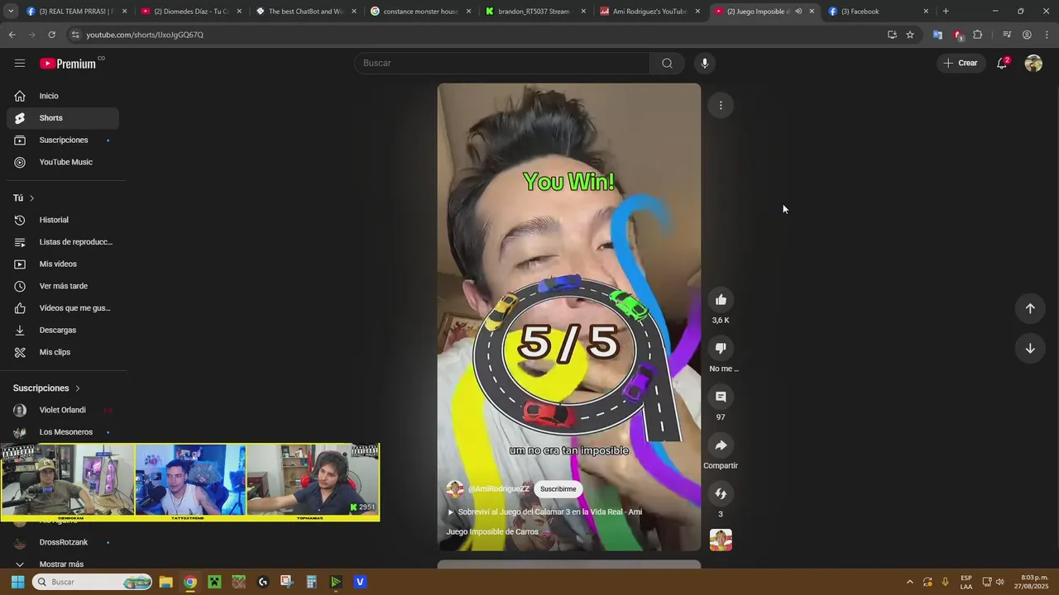1059x595 pixels.
Task: Expand Suscripciones section header
Action: (x=46, y=388)
